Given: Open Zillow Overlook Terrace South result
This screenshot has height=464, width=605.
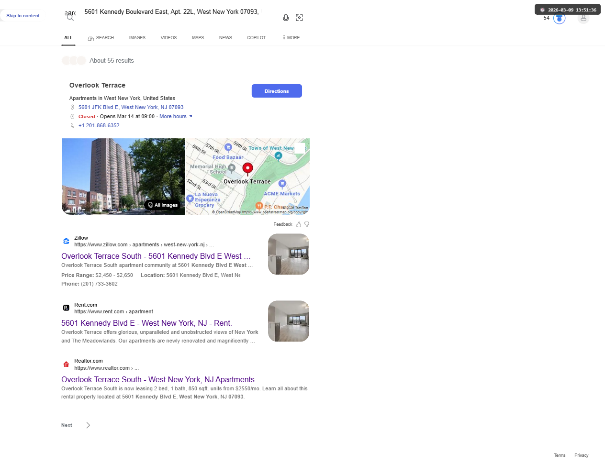Looking at the screenshot, I should (156, 256).
